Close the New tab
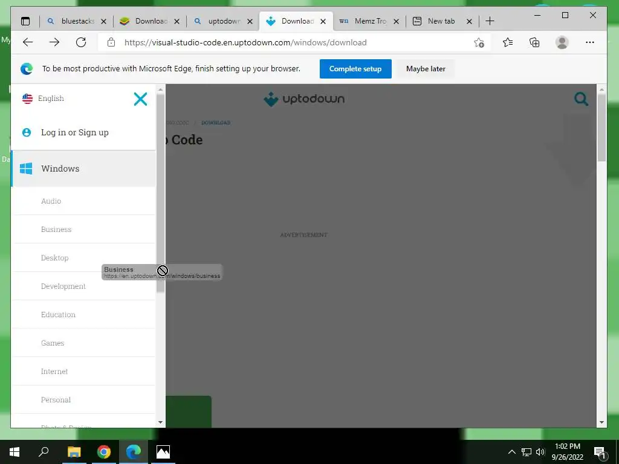This screenshot has height=464, width=619. tap(469, 22)
